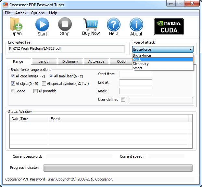Tick the User-defined checkbox
202x187 pixels.
(x=123, y=100)
